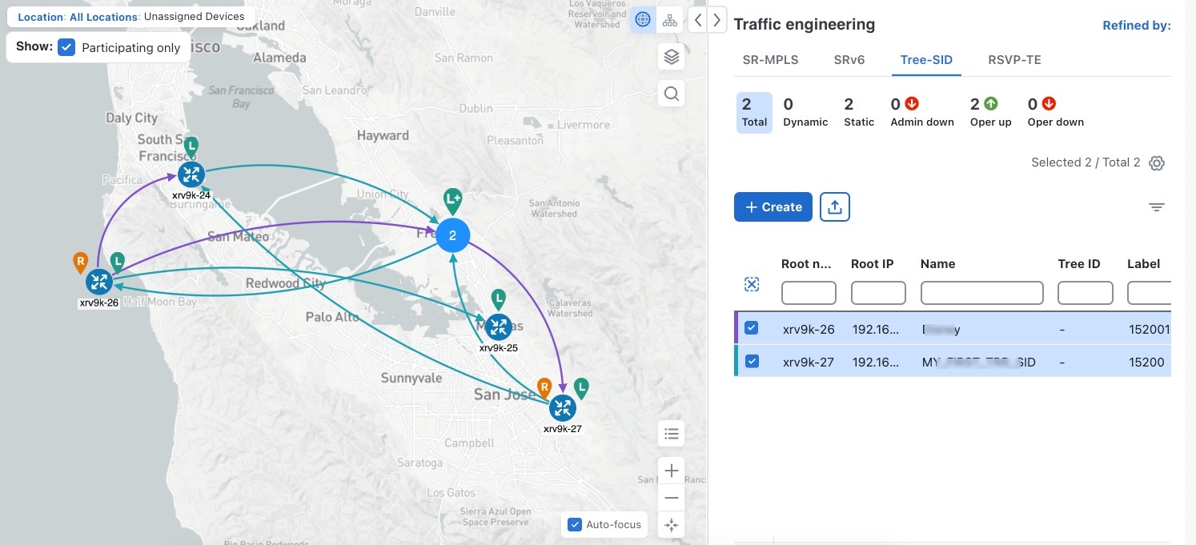1196x545 pixels.
Task: Zoom in on the map
Action: pyautogui.click(x=672, y=471)
